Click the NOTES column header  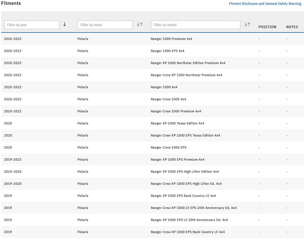tap(292, 27)
